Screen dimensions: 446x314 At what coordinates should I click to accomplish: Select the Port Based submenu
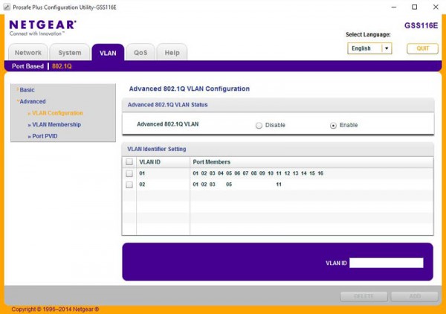tap(28, 66)
